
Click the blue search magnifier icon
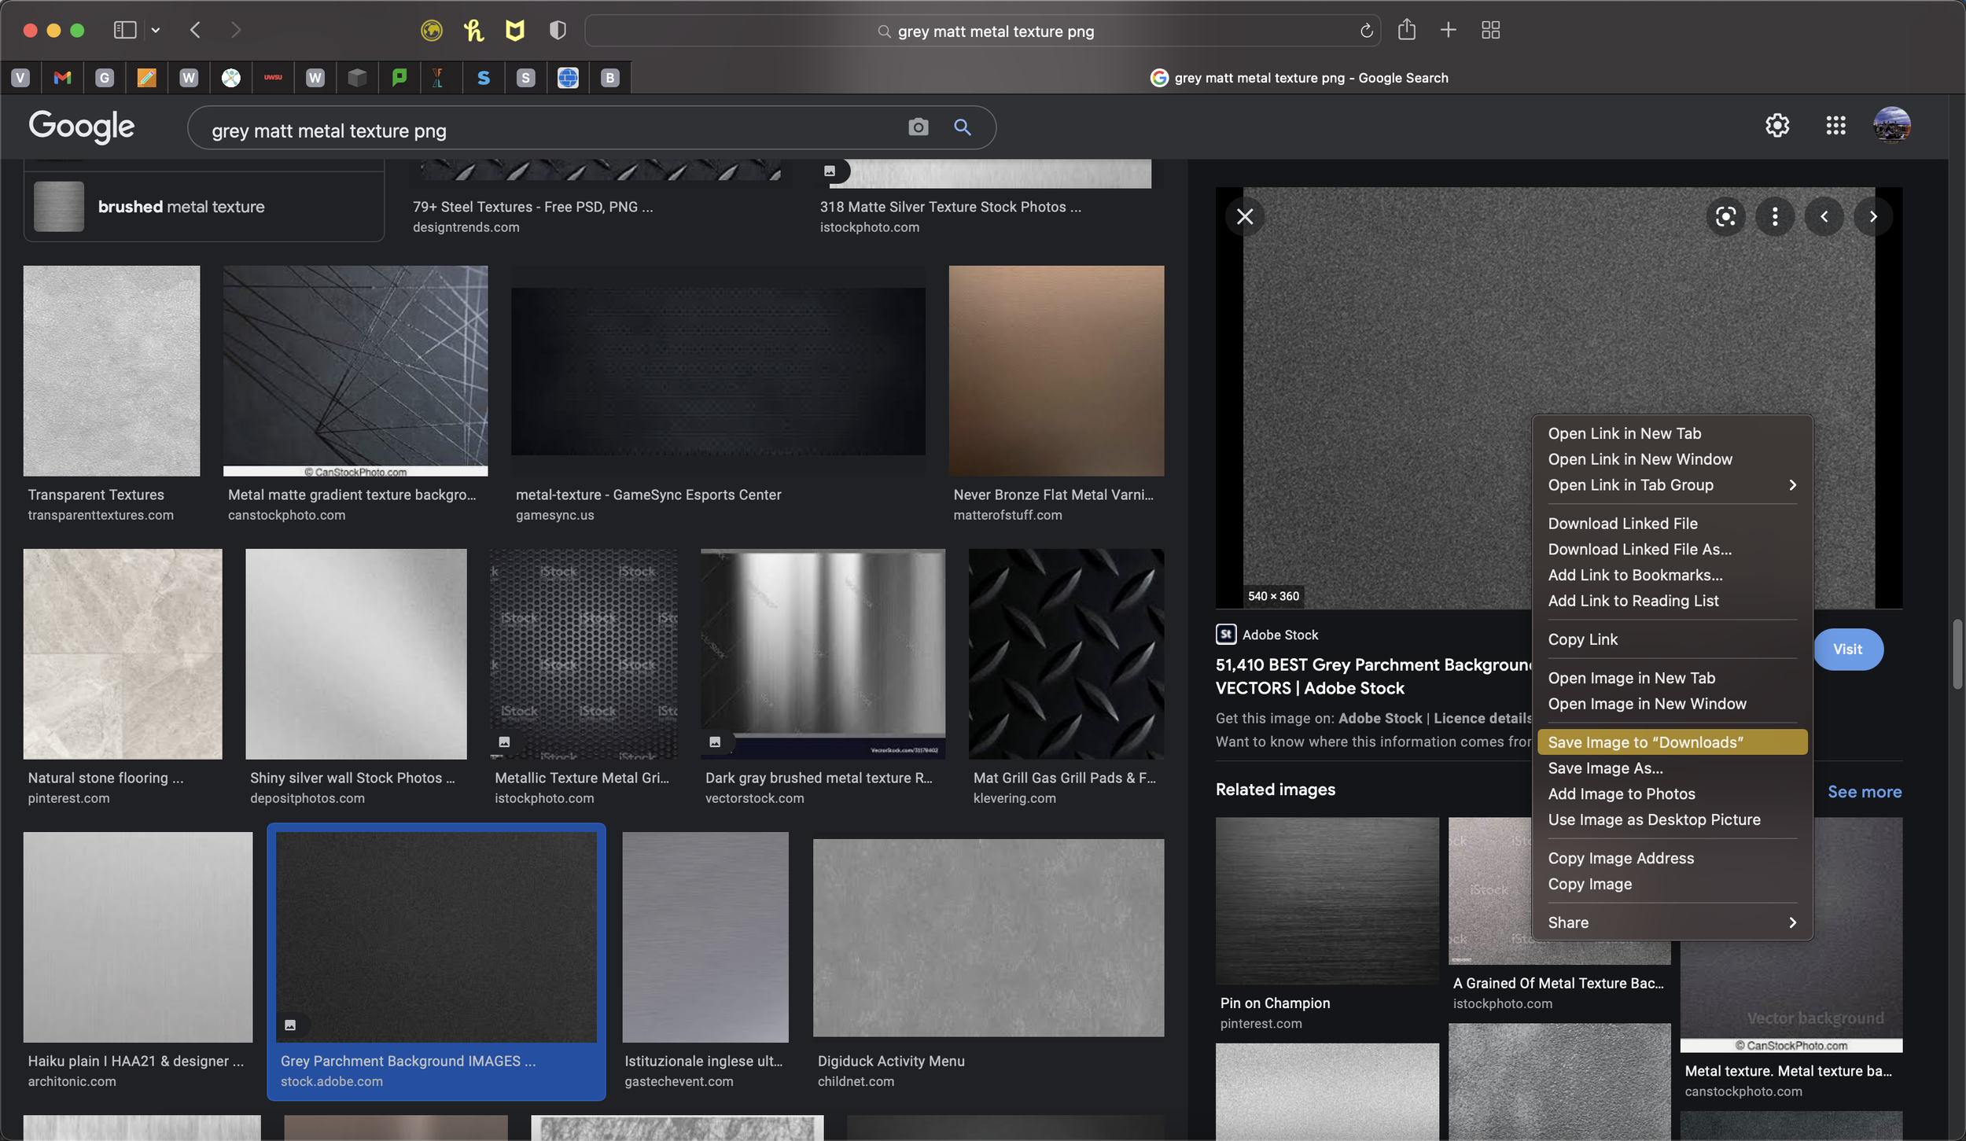pos(963,127)
